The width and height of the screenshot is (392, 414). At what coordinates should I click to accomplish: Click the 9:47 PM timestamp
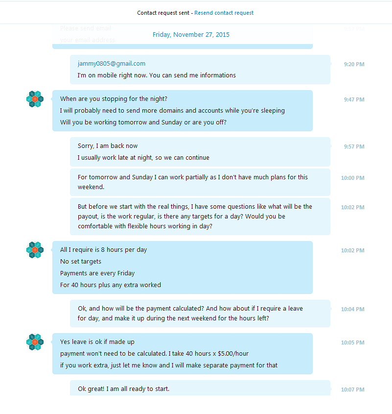pyautogui.click(x=354, y=99)
